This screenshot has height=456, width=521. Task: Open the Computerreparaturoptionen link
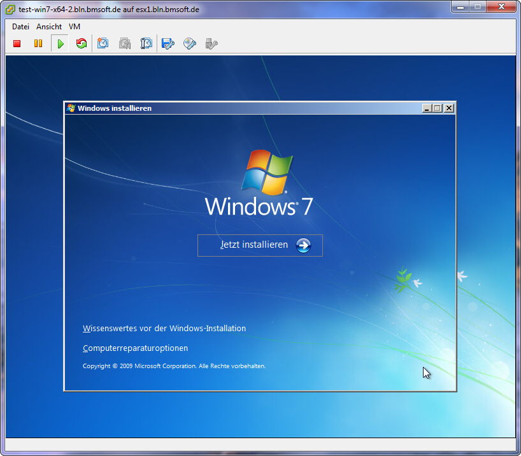[x=135, y=348]
